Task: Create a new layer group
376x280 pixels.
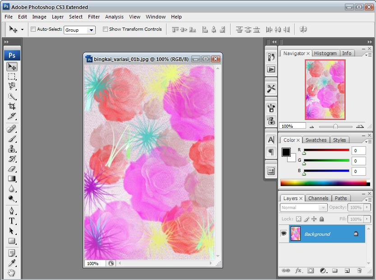Action: click(335, 271)
